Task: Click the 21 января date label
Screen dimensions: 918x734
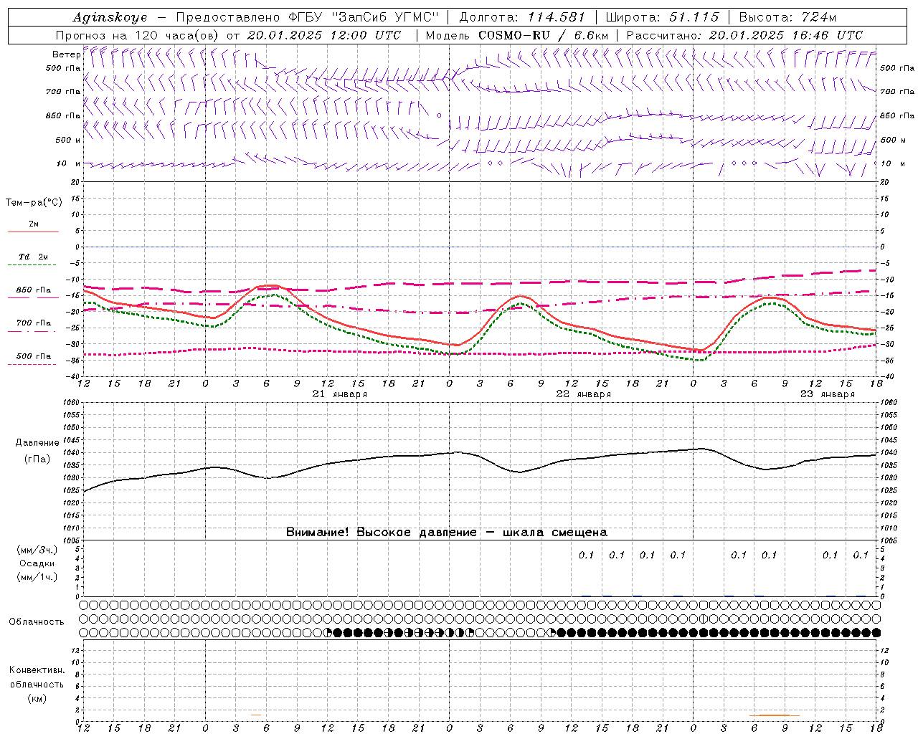Action: click(340, 394)
